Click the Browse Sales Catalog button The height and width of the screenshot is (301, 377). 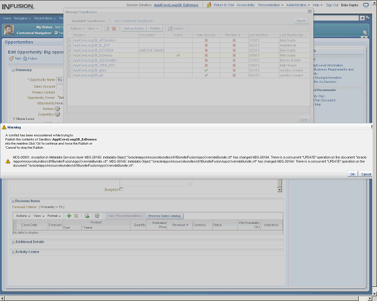tap(164, 216)
